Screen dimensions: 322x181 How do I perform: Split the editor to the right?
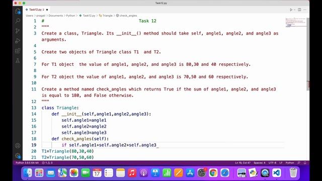coord(299,10)
